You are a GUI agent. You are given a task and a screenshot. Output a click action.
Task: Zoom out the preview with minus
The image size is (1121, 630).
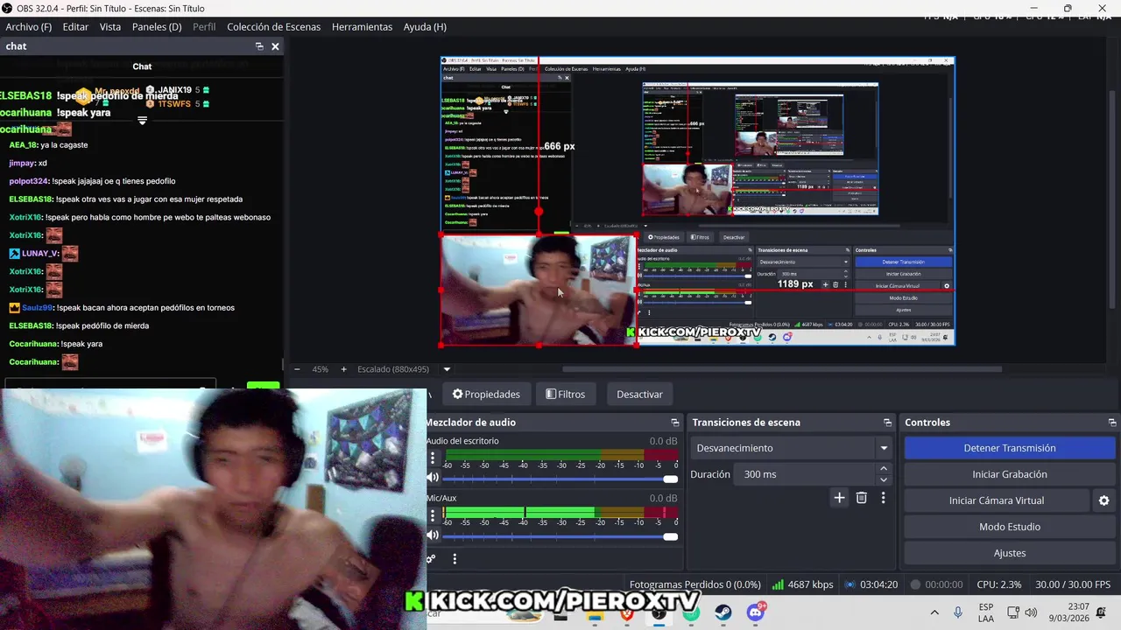point(297,369)
